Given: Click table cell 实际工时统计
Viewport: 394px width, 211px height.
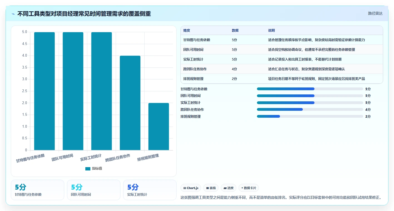Looking at the screenshot, I should tap(193, 59).
